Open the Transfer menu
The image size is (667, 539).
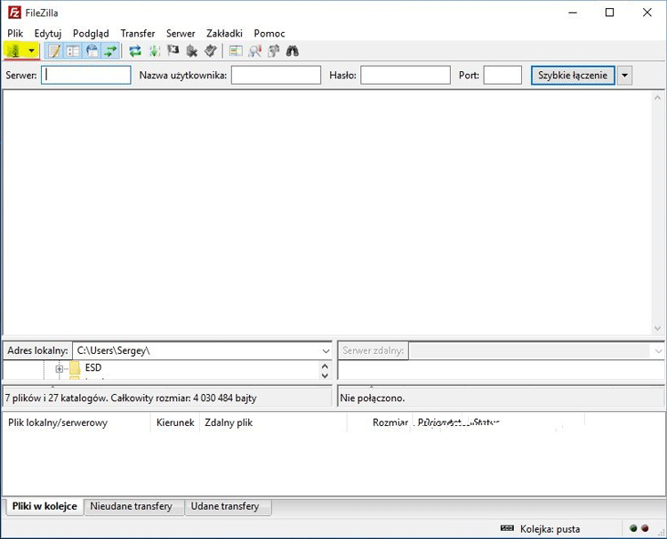click(137, 33)
